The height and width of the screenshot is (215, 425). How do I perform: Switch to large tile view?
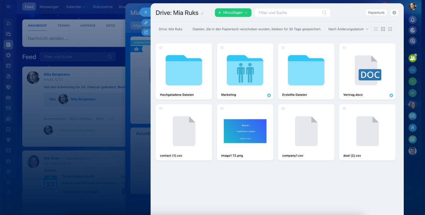click(x=390, y=29)
